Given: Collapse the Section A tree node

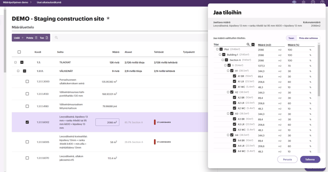Looking at the screenshot, I should click(226, 60).
